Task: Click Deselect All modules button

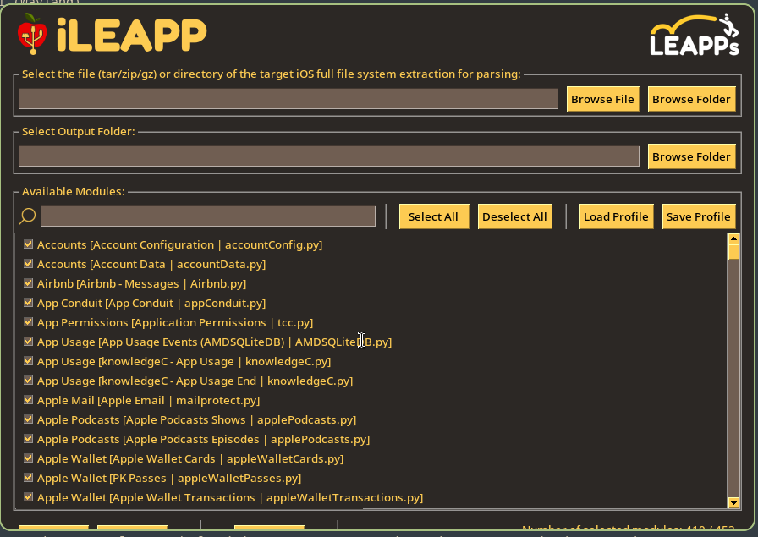Action: (x=514, y=216)
